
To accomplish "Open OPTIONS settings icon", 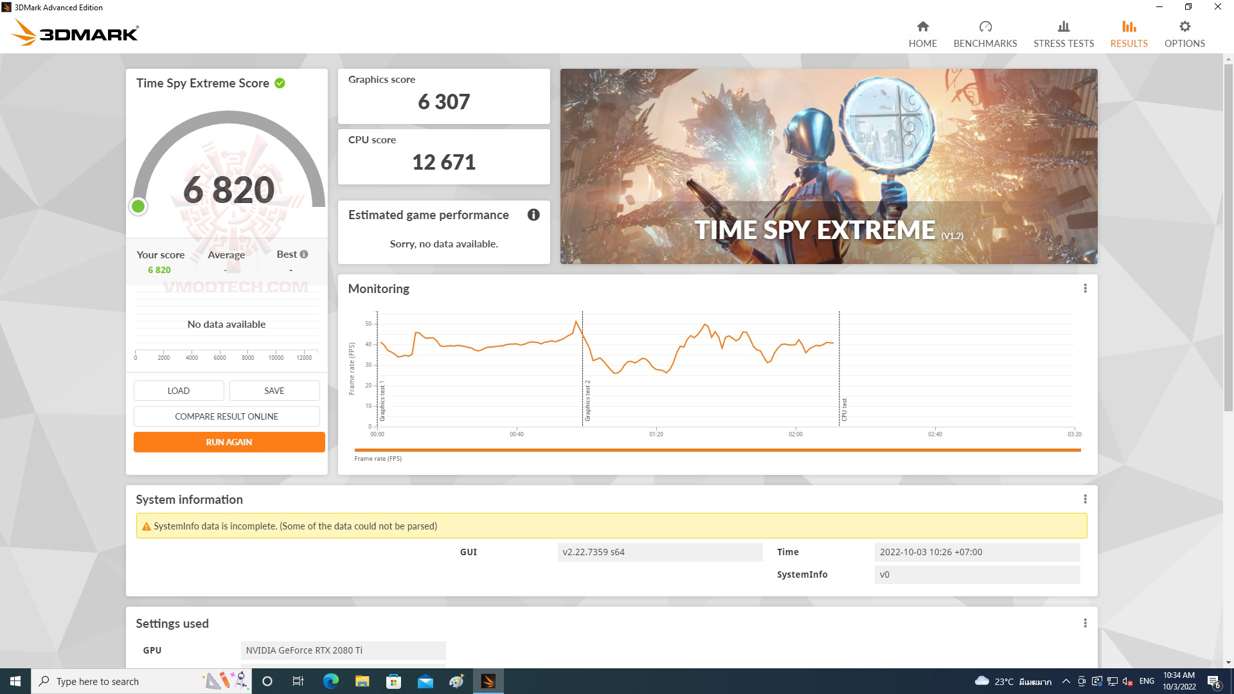I will [1184, 26].
